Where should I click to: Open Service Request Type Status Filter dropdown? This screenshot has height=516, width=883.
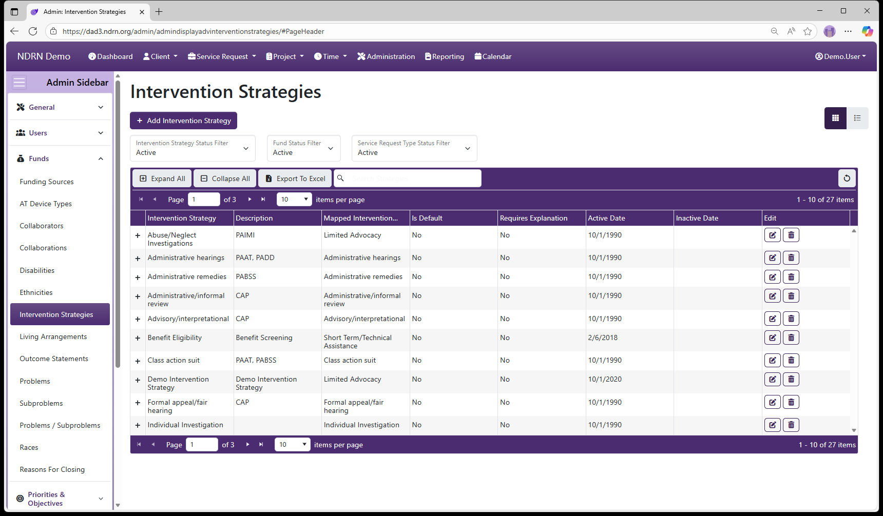coord(414,148)
